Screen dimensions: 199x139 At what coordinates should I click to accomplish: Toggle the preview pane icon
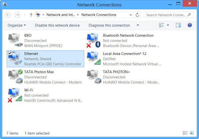point(178,25)
